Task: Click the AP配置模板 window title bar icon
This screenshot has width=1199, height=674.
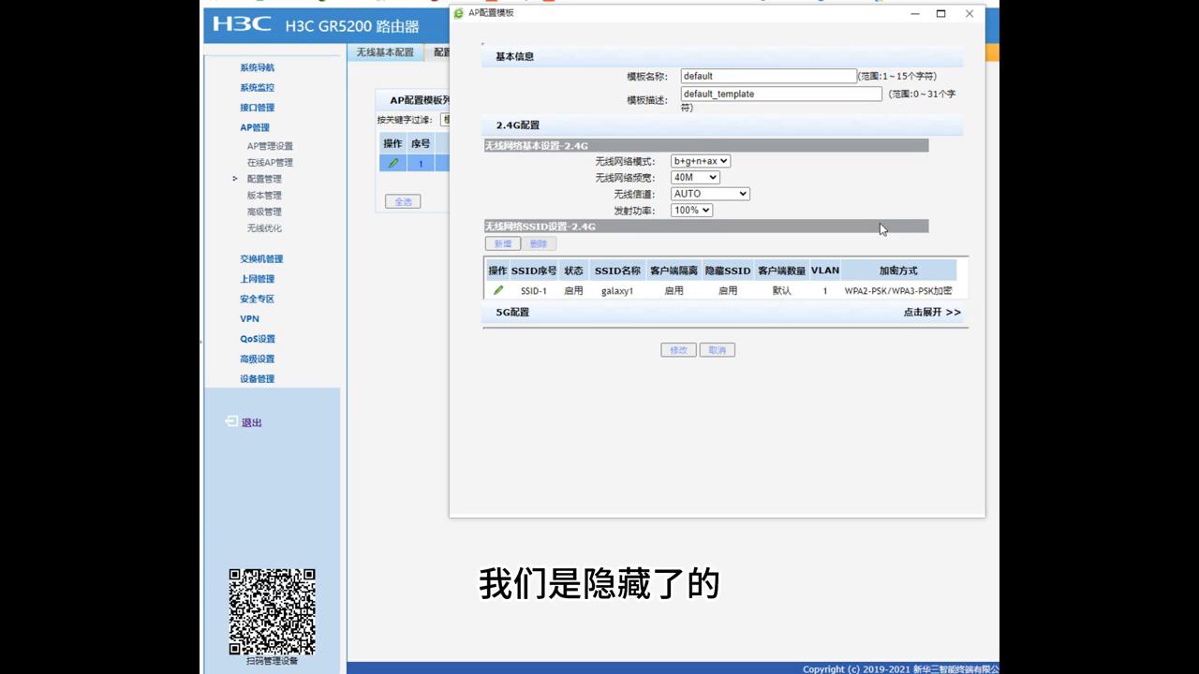Action: [x=458, y=12]
